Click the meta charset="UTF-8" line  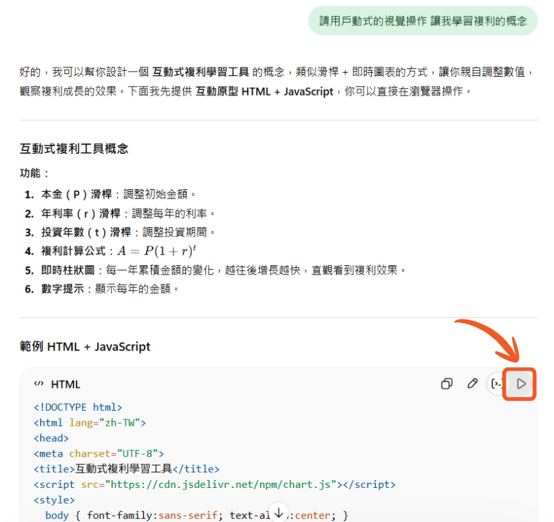[x=99, y=453]
